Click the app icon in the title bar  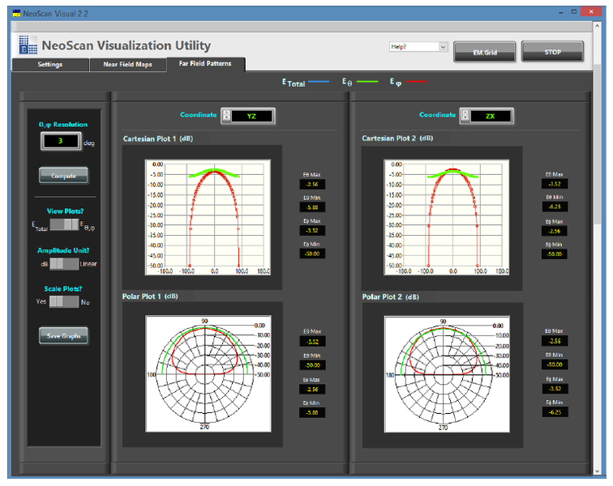tap(15, 13)
